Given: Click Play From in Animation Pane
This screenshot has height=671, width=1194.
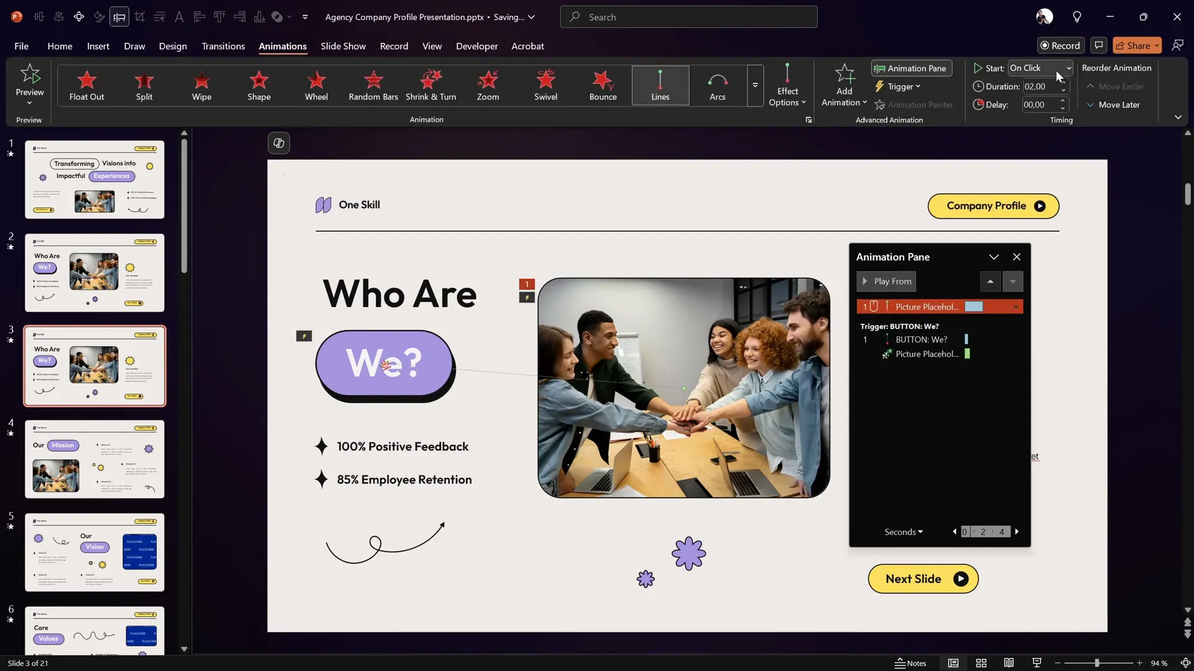Looking at the screenshot, I should point(886,281).
